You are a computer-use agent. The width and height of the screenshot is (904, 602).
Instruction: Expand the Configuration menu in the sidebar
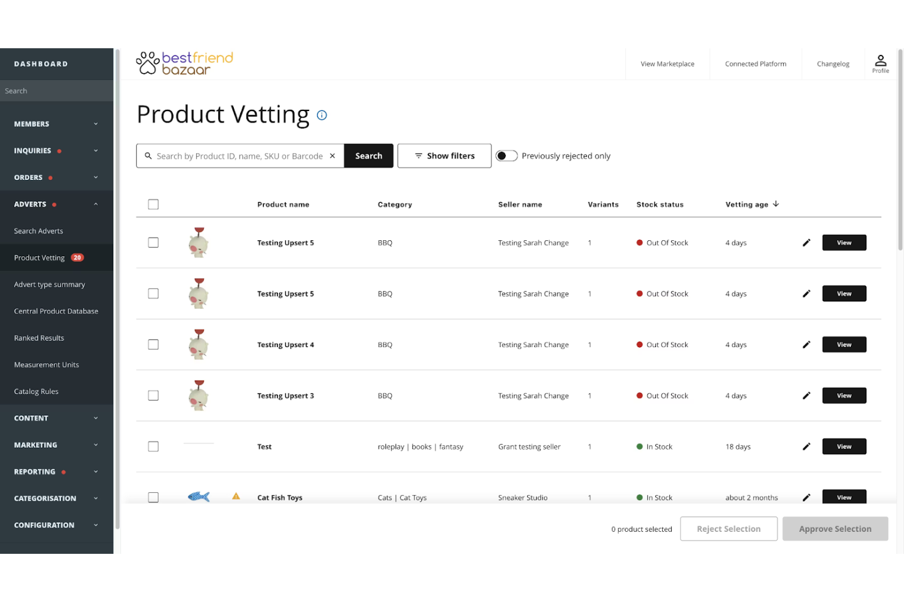[x=56, y=525]
